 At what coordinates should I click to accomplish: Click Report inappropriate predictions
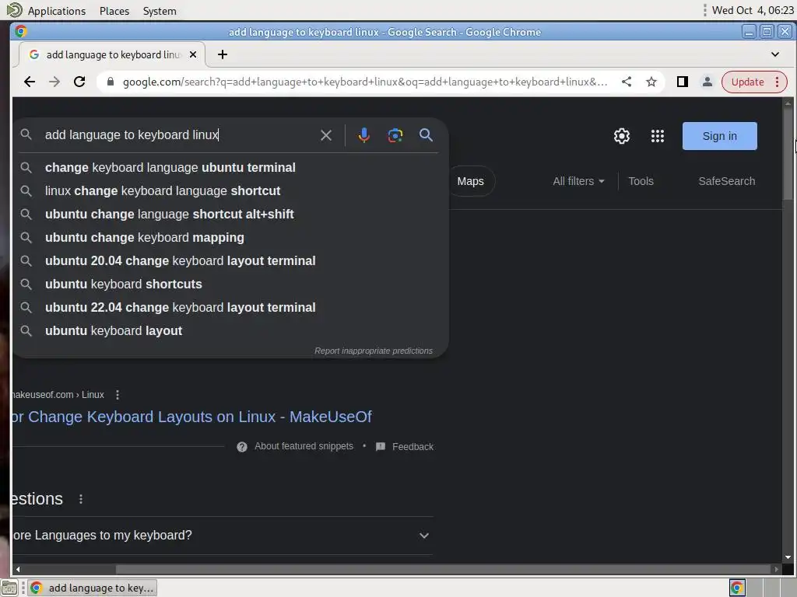click(373, 351)
